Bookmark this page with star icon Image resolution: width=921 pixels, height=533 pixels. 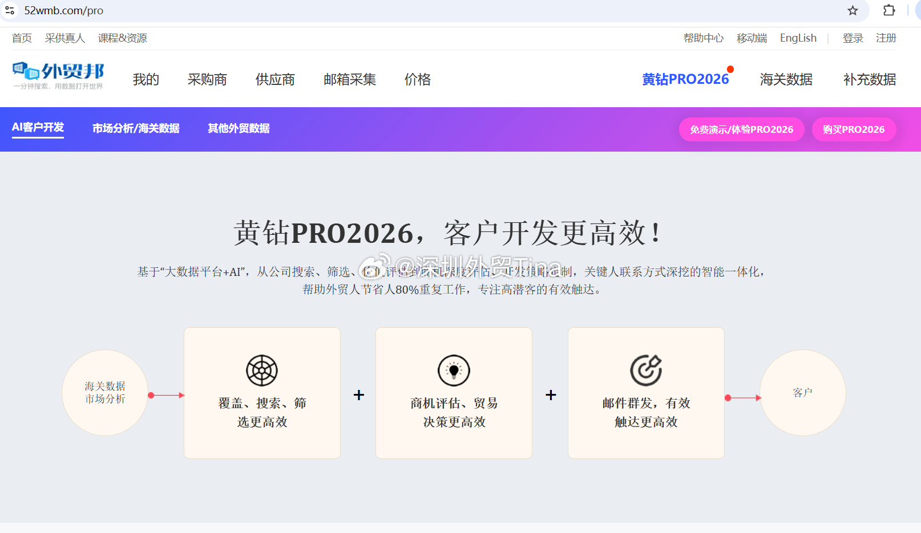point(853,10)
